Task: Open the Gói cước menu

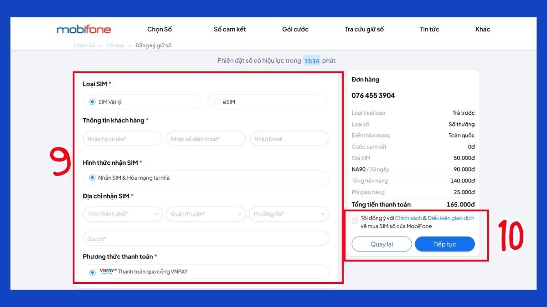Action: [x=295, y=29]
